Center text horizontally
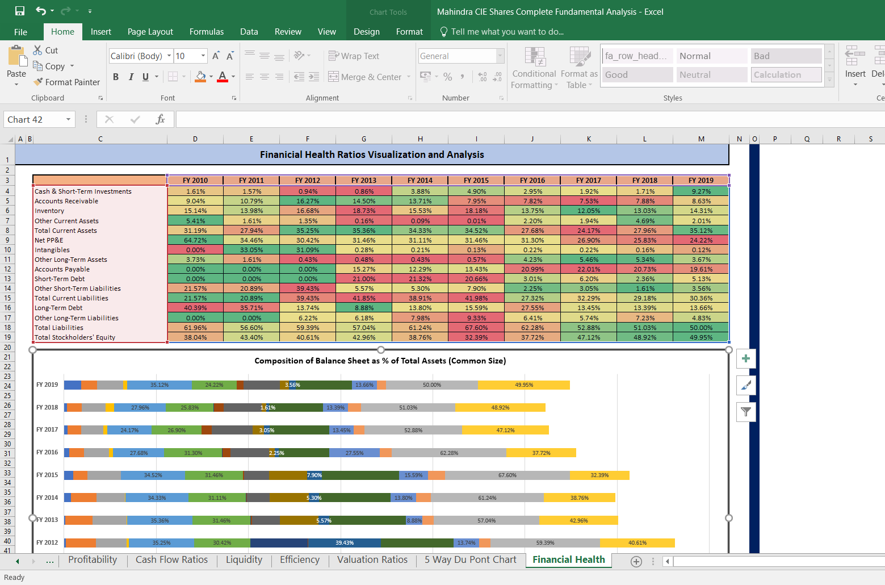Screen dimensions: 885x585 tap(265, 77)
